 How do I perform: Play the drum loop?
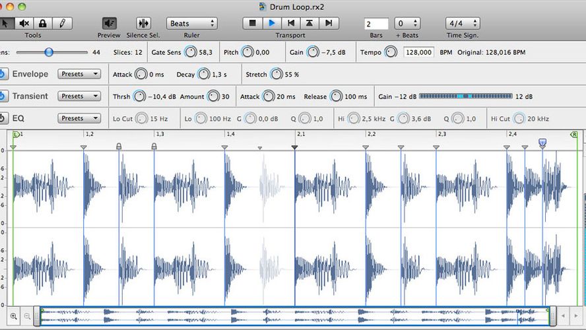coord(272,23)
